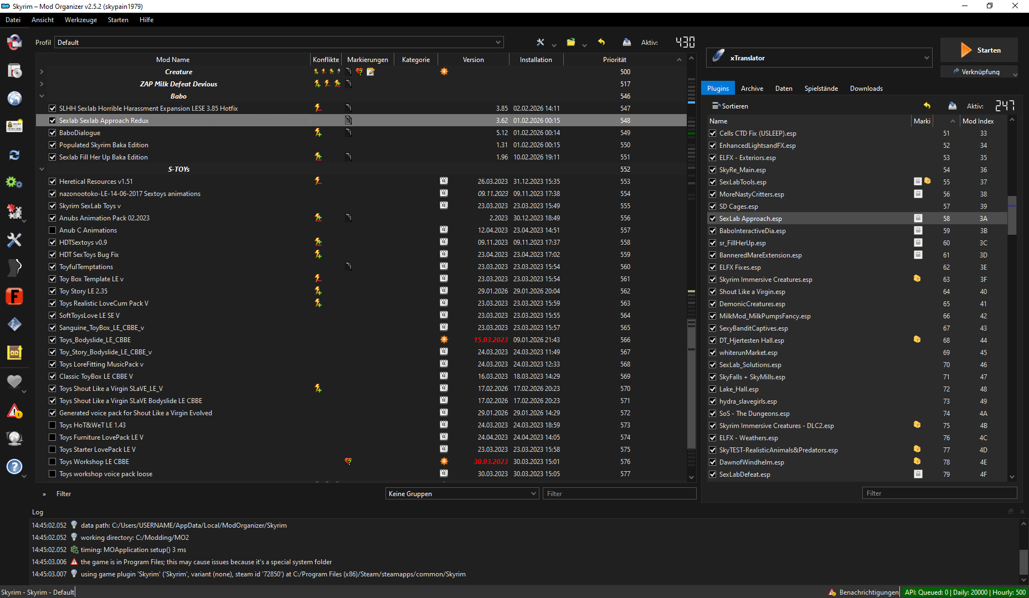Click the backup icon in Plugins panel
This screenshot has height=598, width=1029.
(952, 106)
